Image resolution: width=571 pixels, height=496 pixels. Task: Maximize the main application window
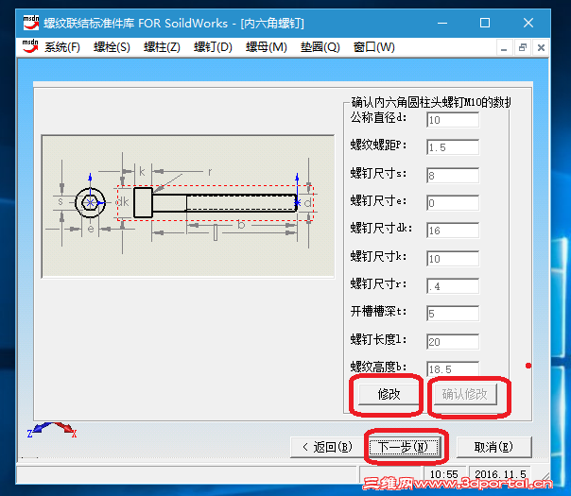[x=485, y=23]
